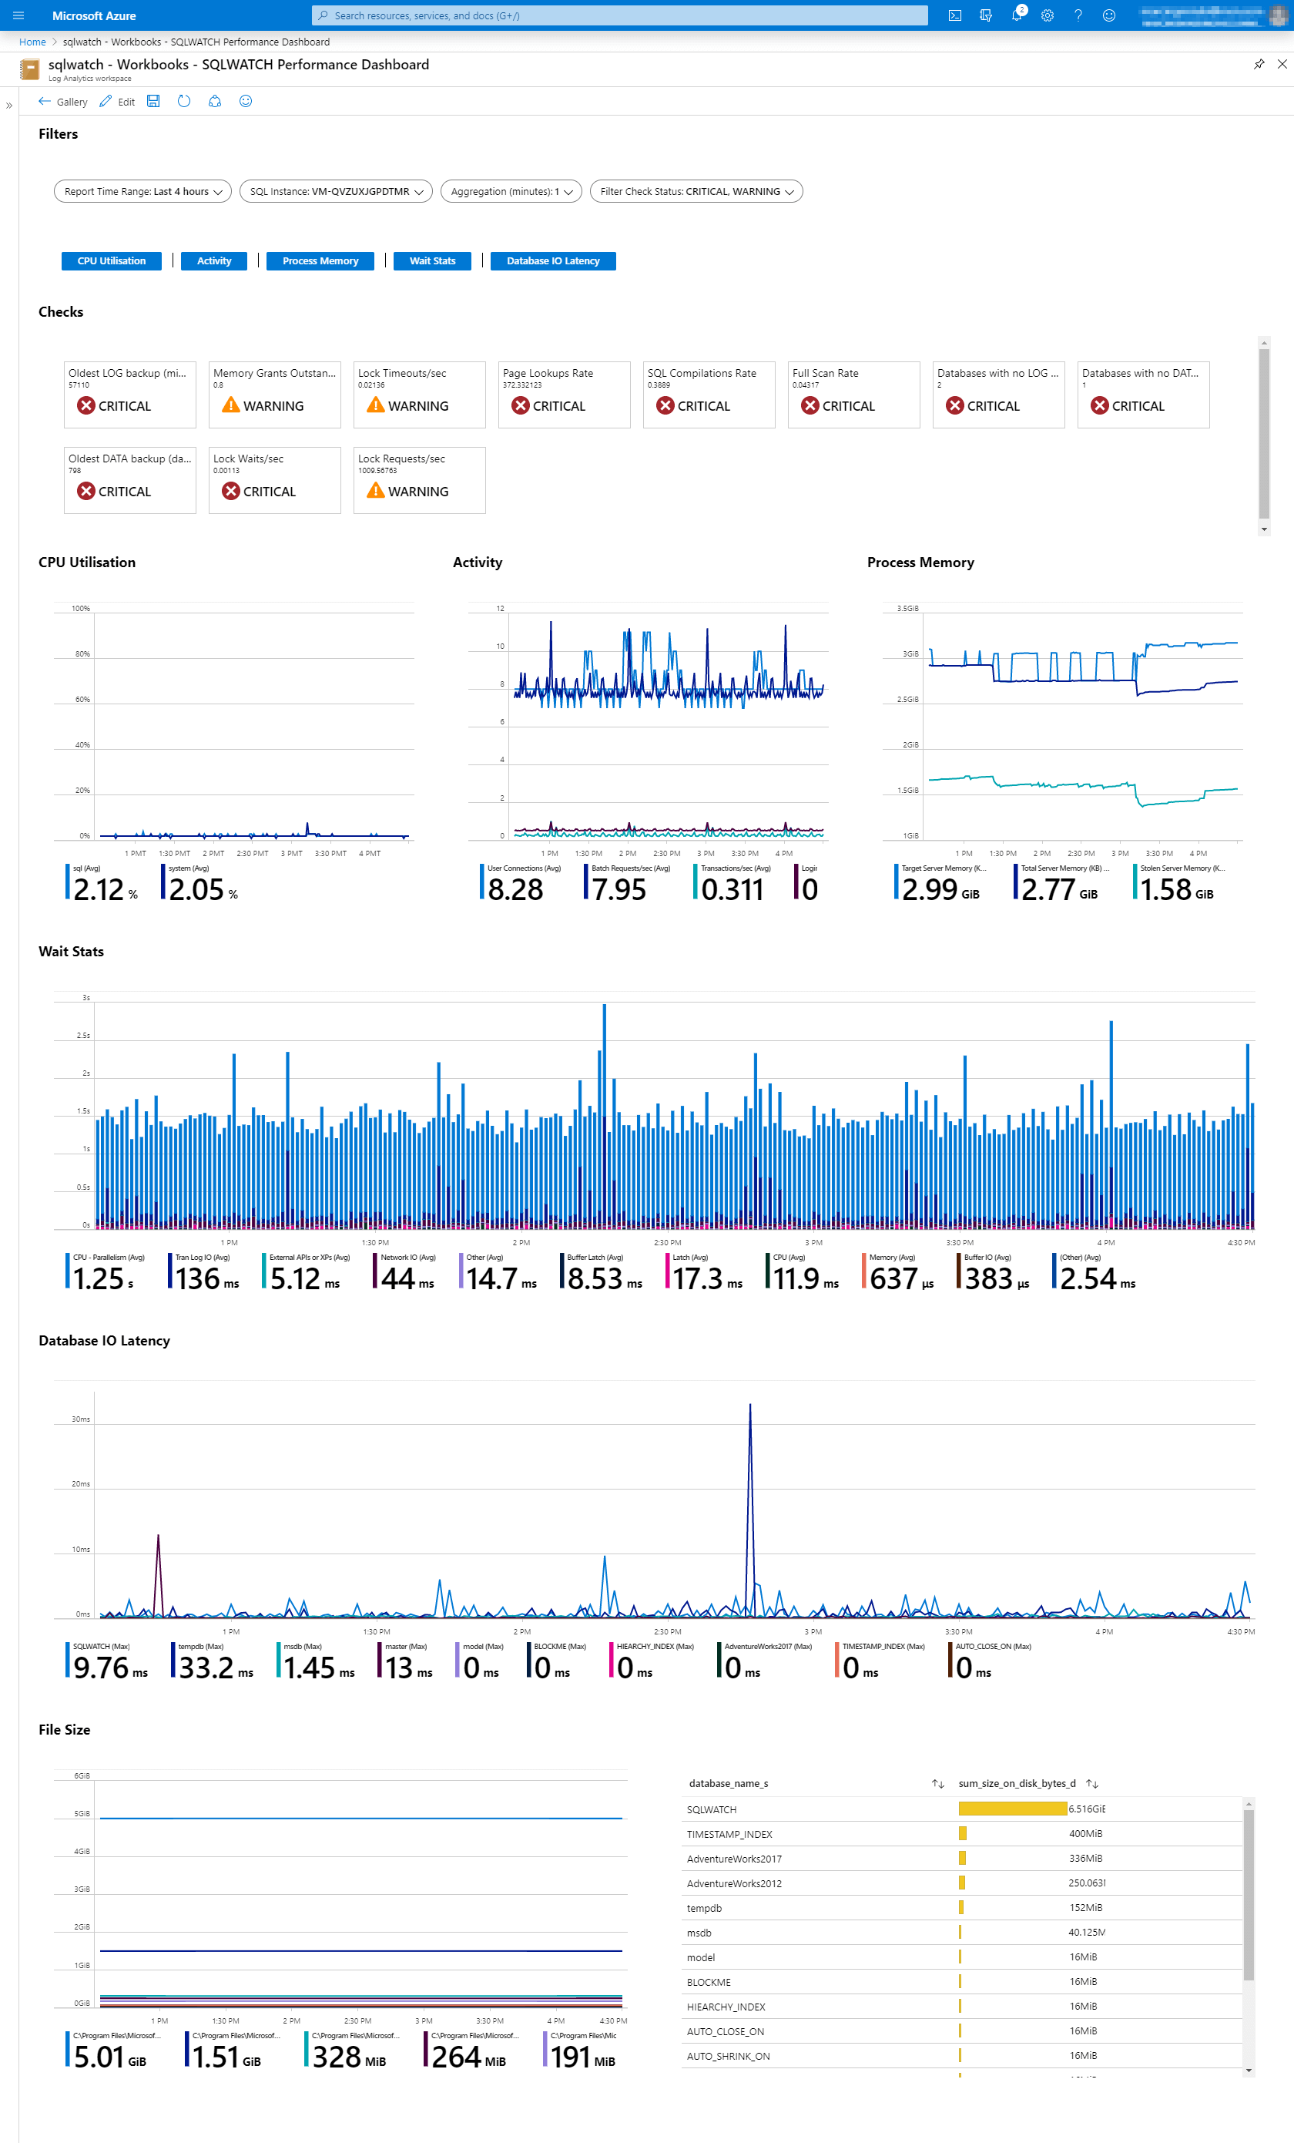Select the Target Server Memory legend value

[940, 890]
